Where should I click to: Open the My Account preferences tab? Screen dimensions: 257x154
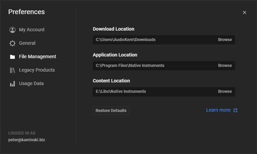pyautogui.click(x=32, y=30)
